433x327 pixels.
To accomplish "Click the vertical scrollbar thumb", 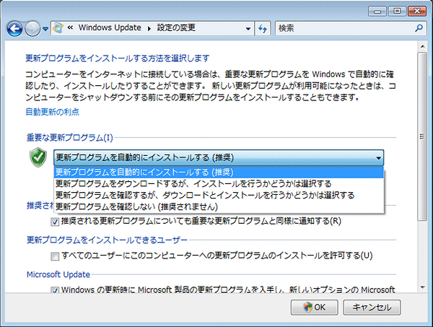I will coord(422,136).
